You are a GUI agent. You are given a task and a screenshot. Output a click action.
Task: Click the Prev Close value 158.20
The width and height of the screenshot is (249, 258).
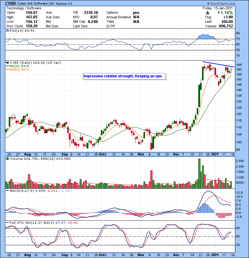coord(32,26)
